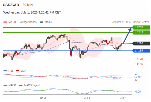Screen dimensions: 151x102
Task: Click the RSI value 52.98
Action: 138,77
